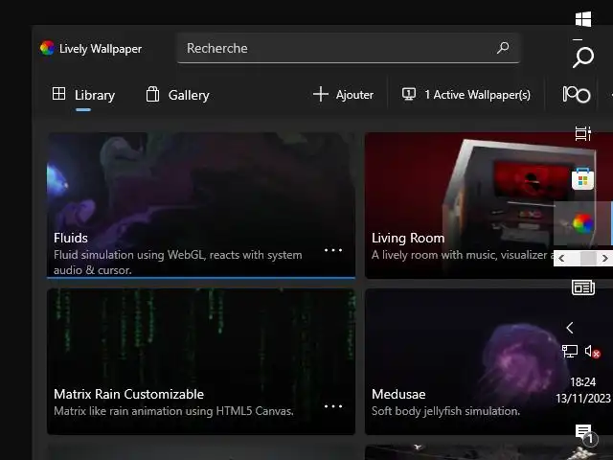Click the Lively Wallpaper taskbar icon
The height and width of the screenshot is (460, 613).
(x=583, y=223)
